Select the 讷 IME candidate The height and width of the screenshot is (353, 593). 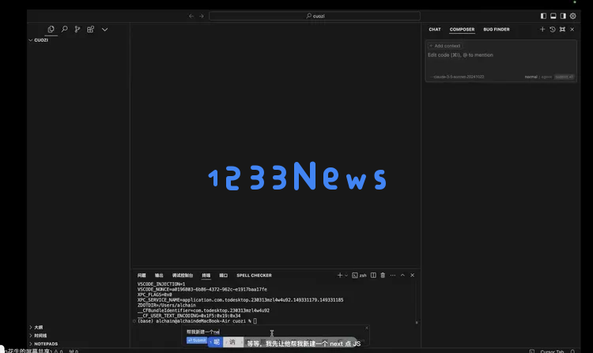click(232, 342)
